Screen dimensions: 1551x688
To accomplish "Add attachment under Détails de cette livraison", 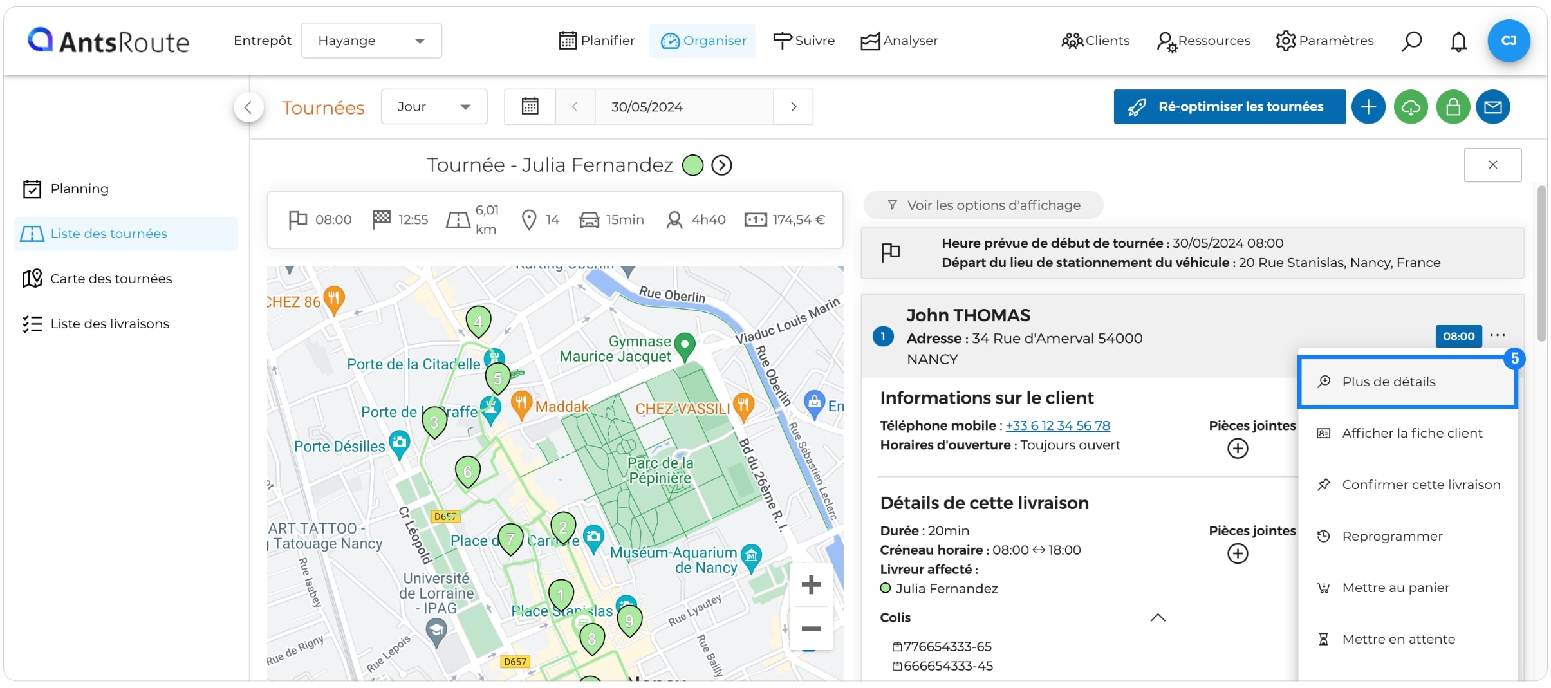I will [1237, 553].
